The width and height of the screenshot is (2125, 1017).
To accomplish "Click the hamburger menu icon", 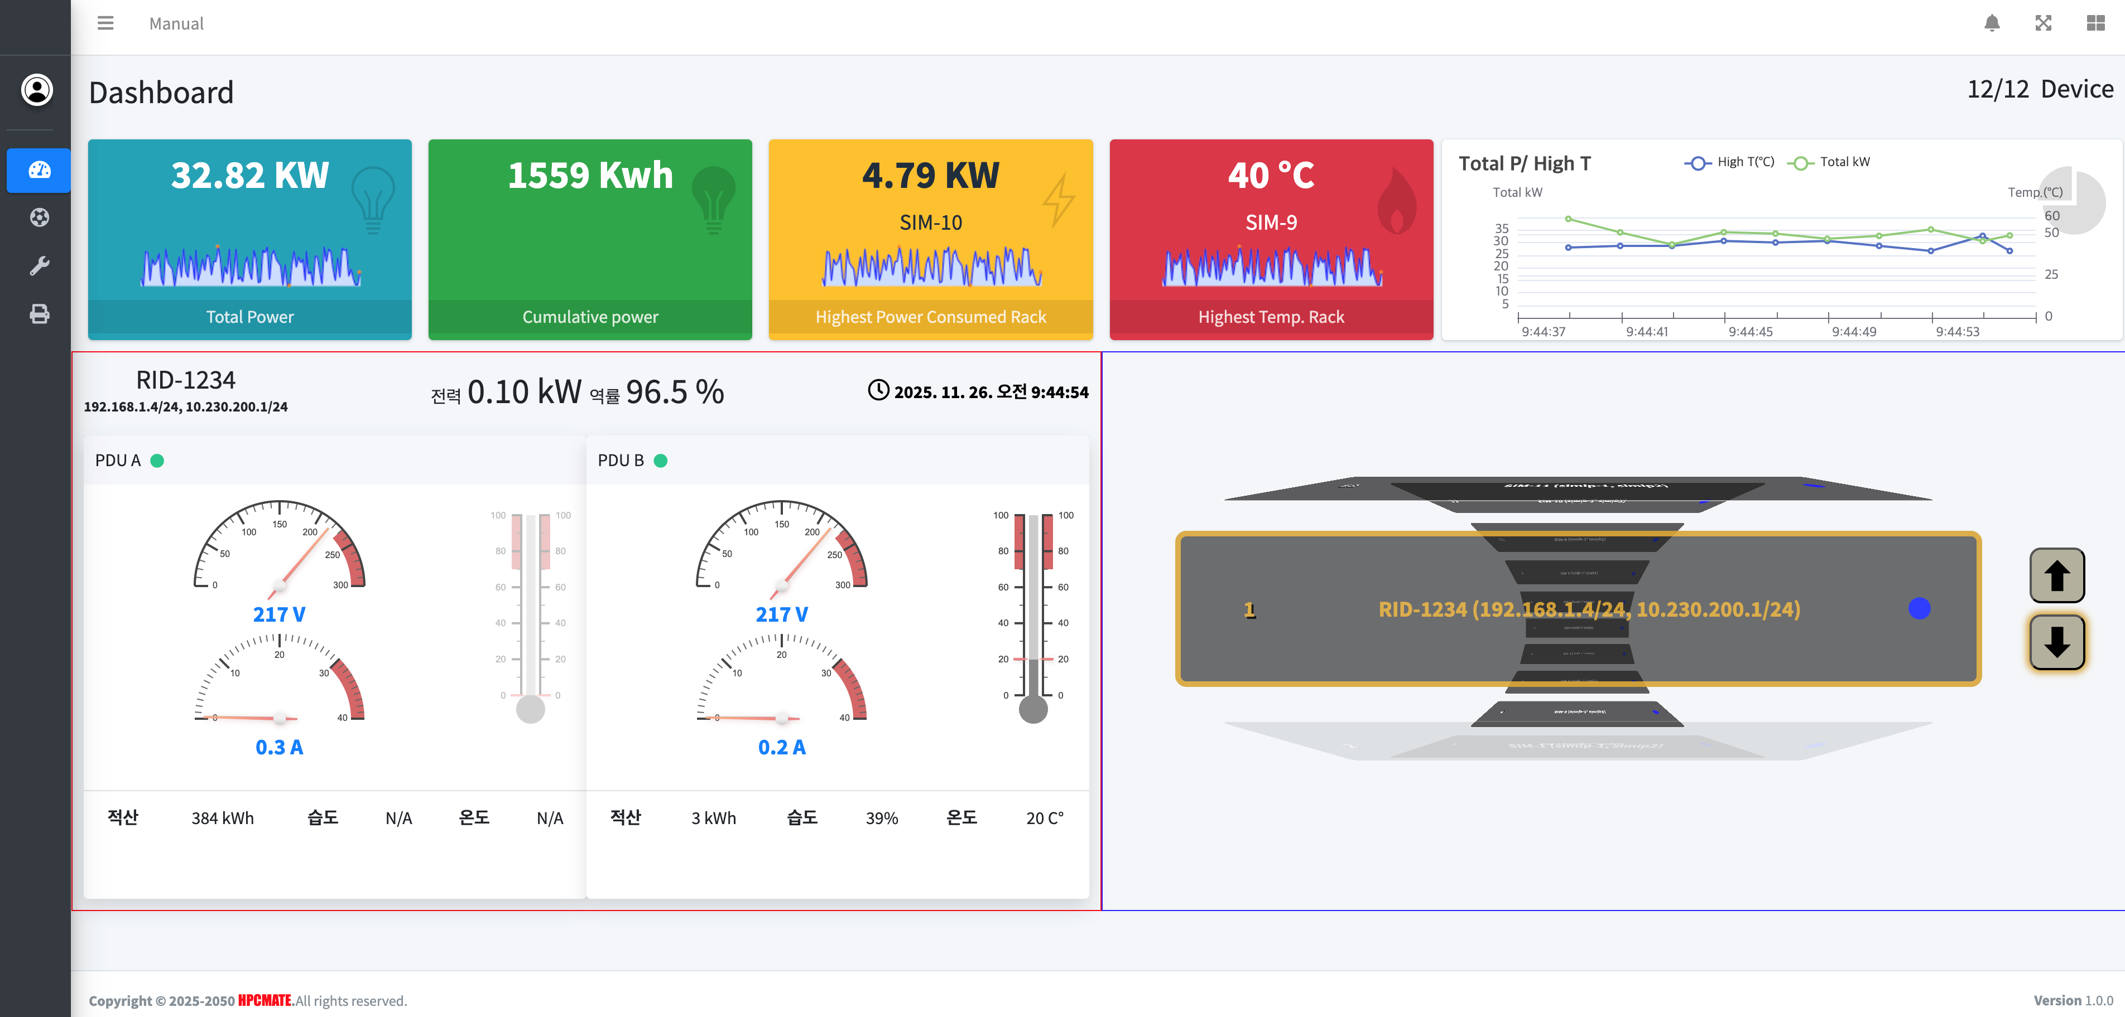I will click(105, 23).
